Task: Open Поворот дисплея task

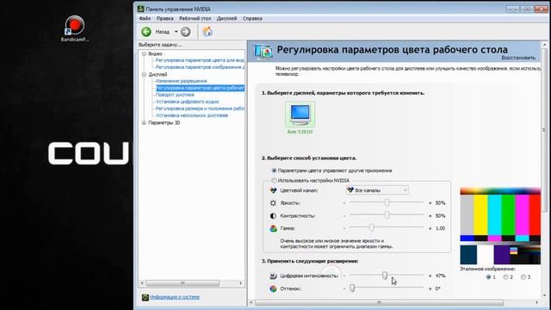Action: (175, 95)
